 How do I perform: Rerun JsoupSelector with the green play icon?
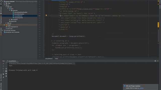tap(3, 63)
